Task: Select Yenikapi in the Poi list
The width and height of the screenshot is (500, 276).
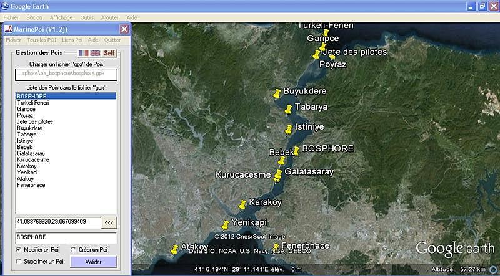Action: [66, 173]
